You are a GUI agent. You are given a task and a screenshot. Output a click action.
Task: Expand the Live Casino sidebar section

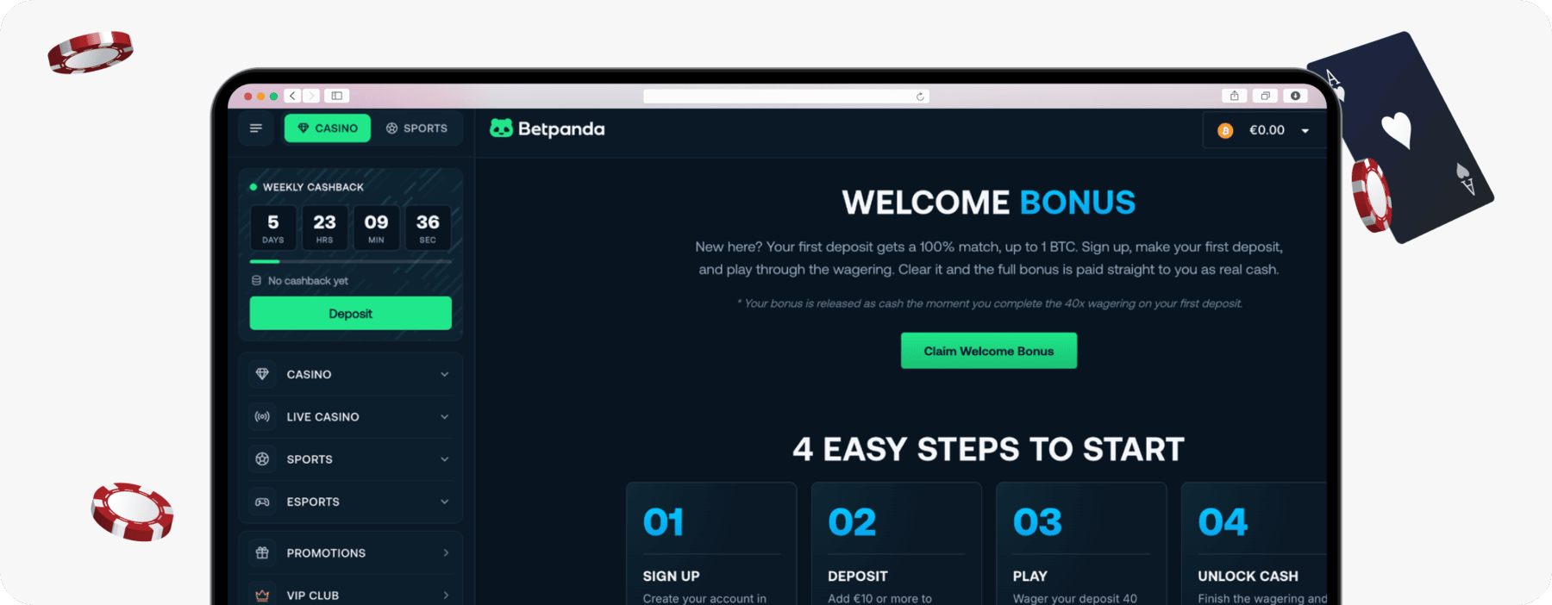[x=351, y=416]
